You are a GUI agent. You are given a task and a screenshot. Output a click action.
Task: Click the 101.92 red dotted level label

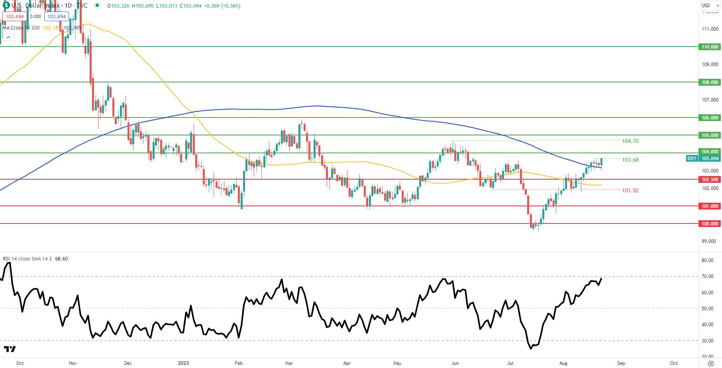pos(630,191)
